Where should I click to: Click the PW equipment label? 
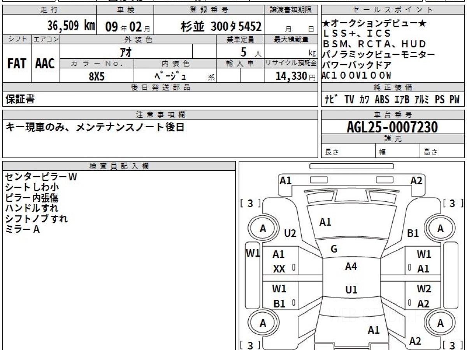click(x=455, y=100)
